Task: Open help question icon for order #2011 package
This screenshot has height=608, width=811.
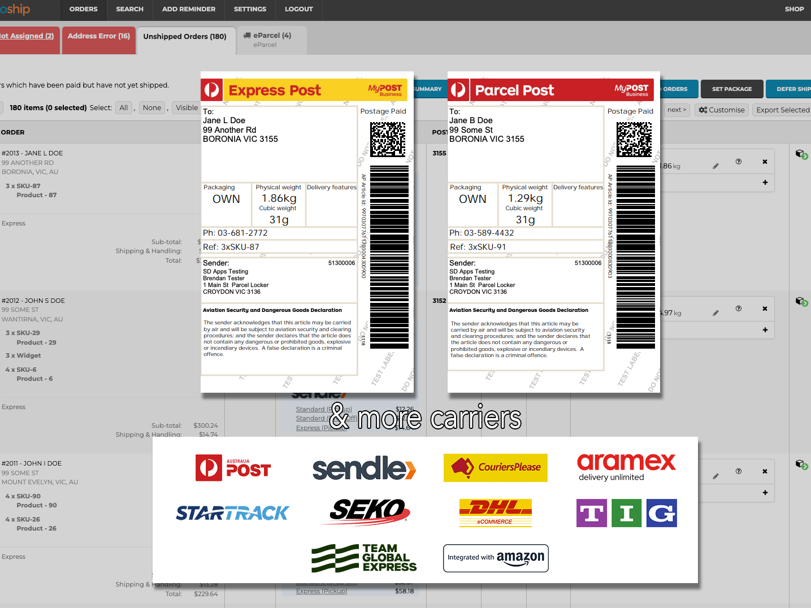Action: click(739, 471)
